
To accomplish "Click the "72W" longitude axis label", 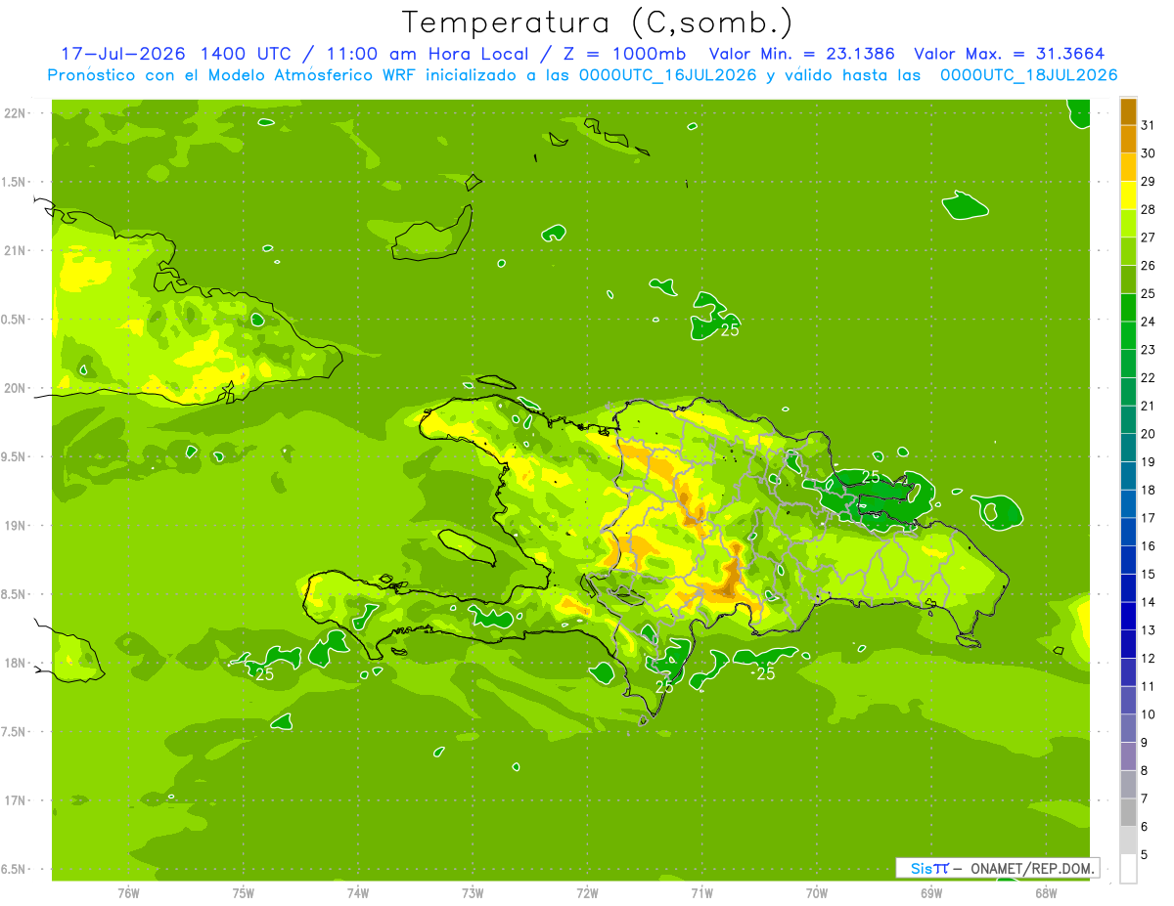I will pos(588,893).
